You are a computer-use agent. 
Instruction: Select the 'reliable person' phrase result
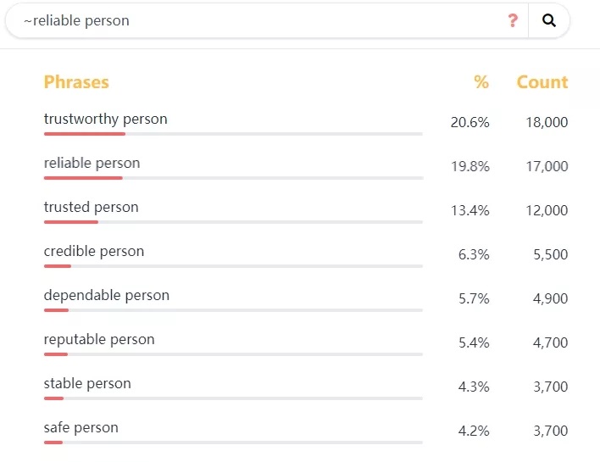[x=92, y=164]
